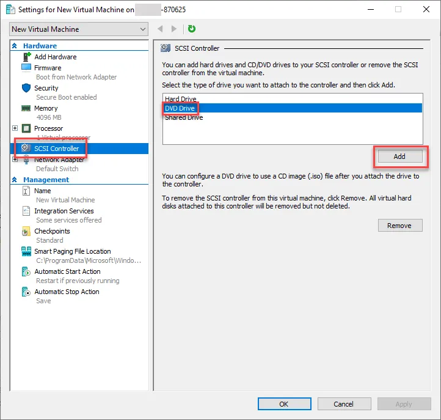
Task: Select Shared Drive in the drive list
Action: pos(293,117)
